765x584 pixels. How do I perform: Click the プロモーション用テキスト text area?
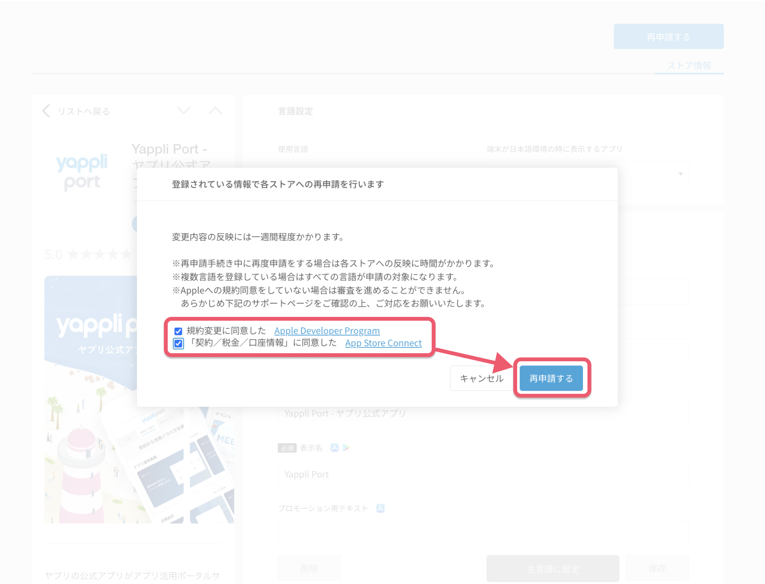click(x=483, y=536)
